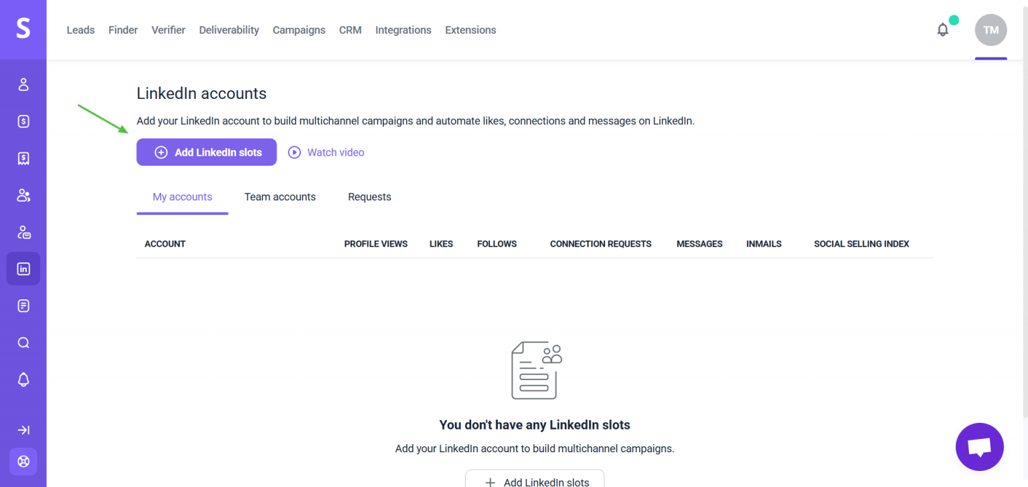Viewport: 1028px width, 487px height.
Task: Open the receipt invoice icon in sidebar
Action: pos(23,158)
